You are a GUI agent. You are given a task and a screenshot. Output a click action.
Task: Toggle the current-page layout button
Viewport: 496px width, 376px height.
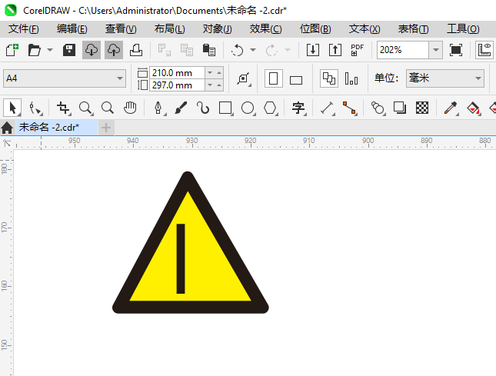351,78
